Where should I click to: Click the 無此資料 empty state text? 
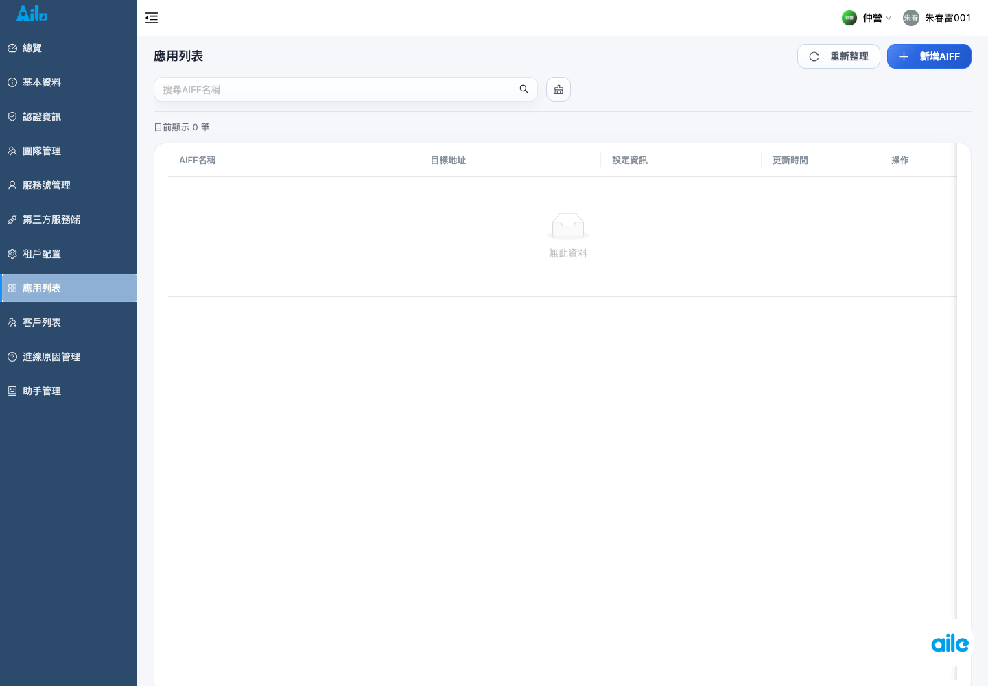coord(568,253)
